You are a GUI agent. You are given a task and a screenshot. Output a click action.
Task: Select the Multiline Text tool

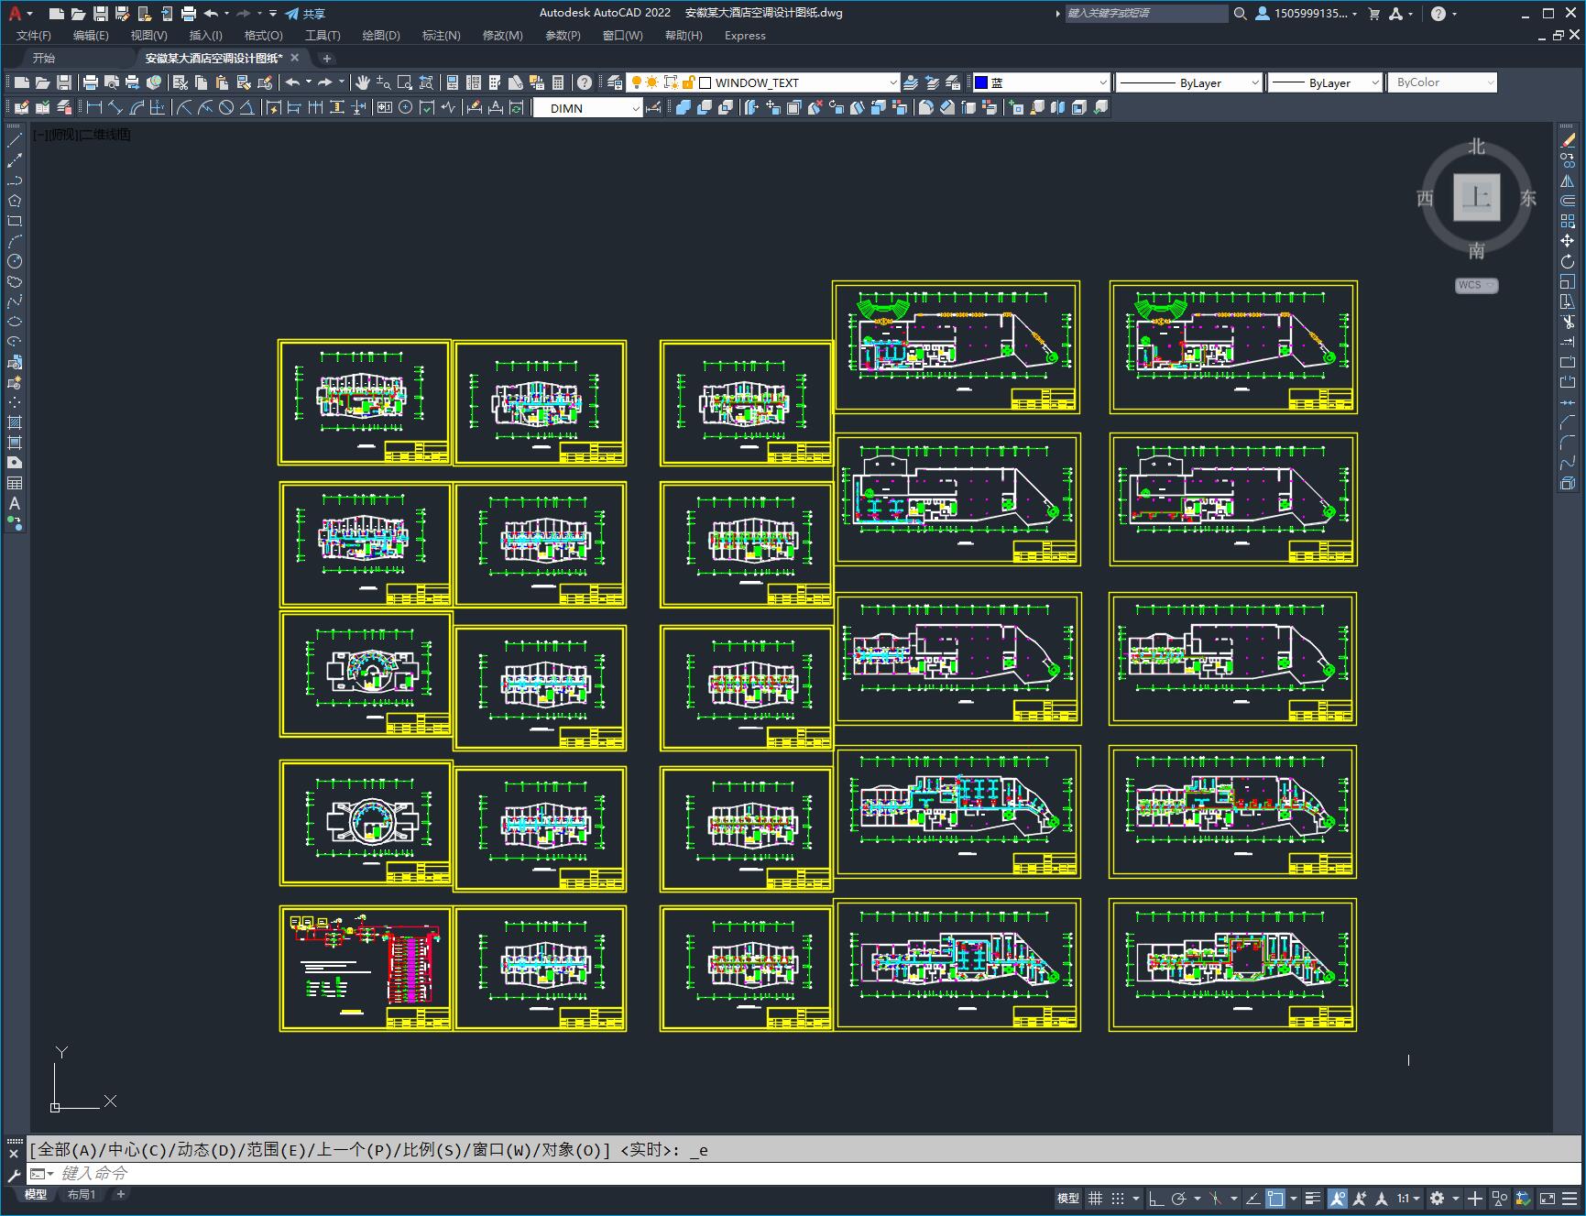15,503
